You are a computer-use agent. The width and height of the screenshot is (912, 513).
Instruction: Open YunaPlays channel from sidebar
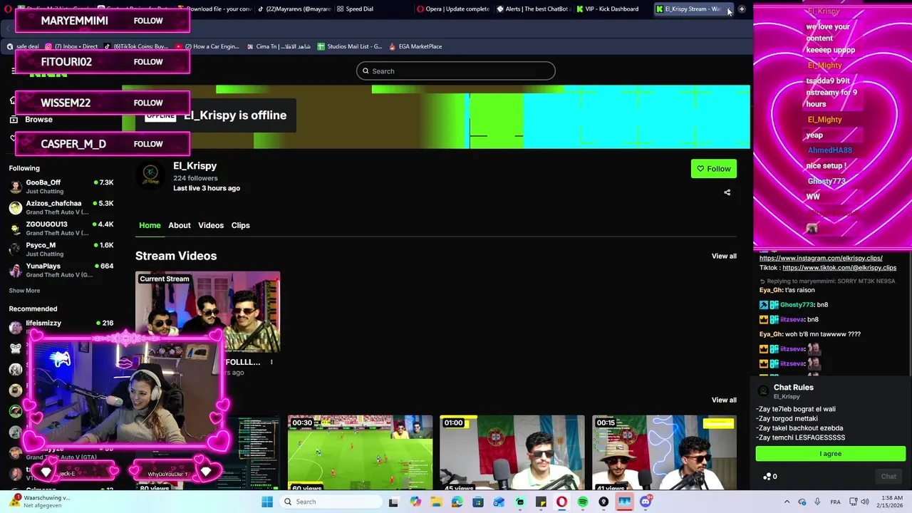coord(61,270)
